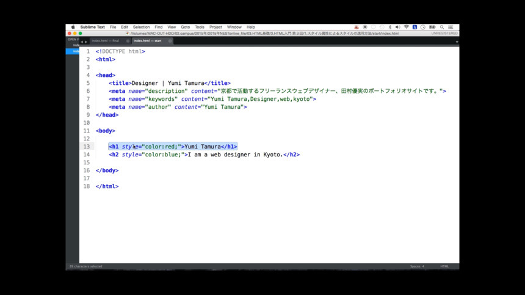
Task: Open the File menu
Action: [x=113, y=27]
